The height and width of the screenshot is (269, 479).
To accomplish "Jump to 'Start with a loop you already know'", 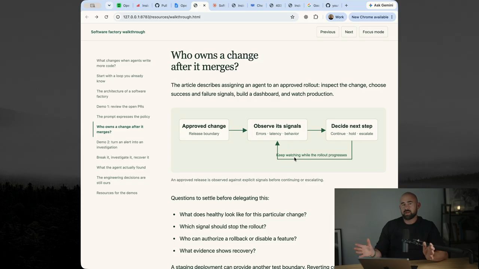I will pyautogui.click(x=120, y=78).
